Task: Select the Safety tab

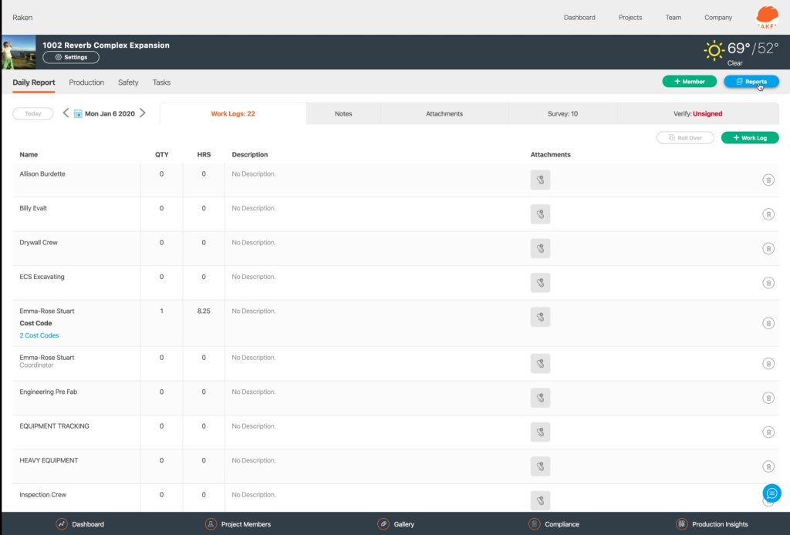Action: pos(128,82)
